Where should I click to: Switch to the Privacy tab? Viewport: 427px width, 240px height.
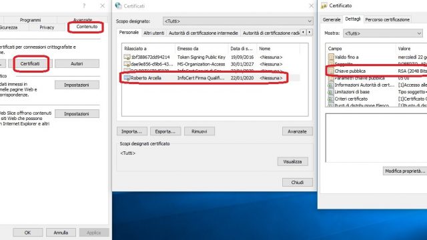[x=47, y=27]
